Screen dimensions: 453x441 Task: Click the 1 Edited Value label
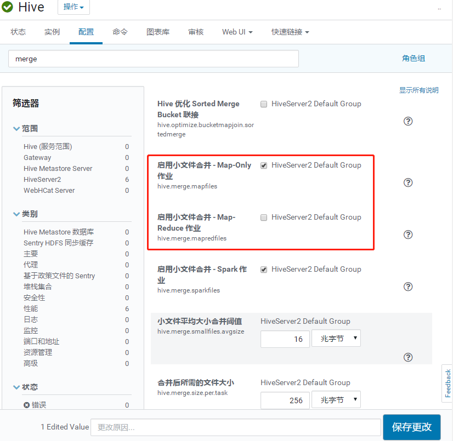[x=65, y=427]
